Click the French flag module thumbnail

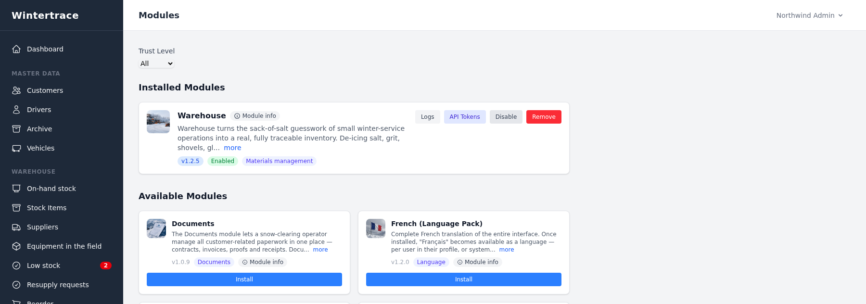376,228
